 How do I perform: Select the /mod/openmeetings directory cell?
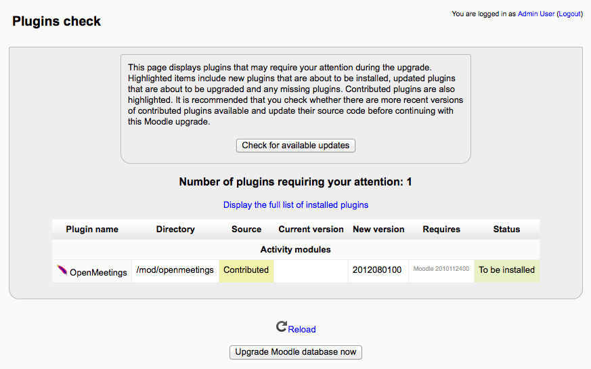(x=175, y=271)
